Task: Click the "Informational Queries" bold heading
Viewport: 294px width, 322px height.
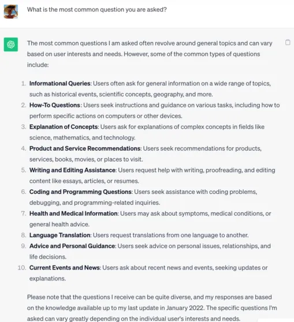Action: pyautogui.click(x=60, y=83)
